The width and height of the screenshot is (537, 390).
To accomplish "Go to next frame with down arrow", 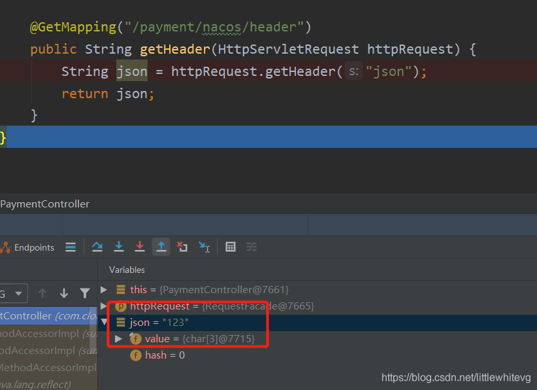I will (64, 293).
